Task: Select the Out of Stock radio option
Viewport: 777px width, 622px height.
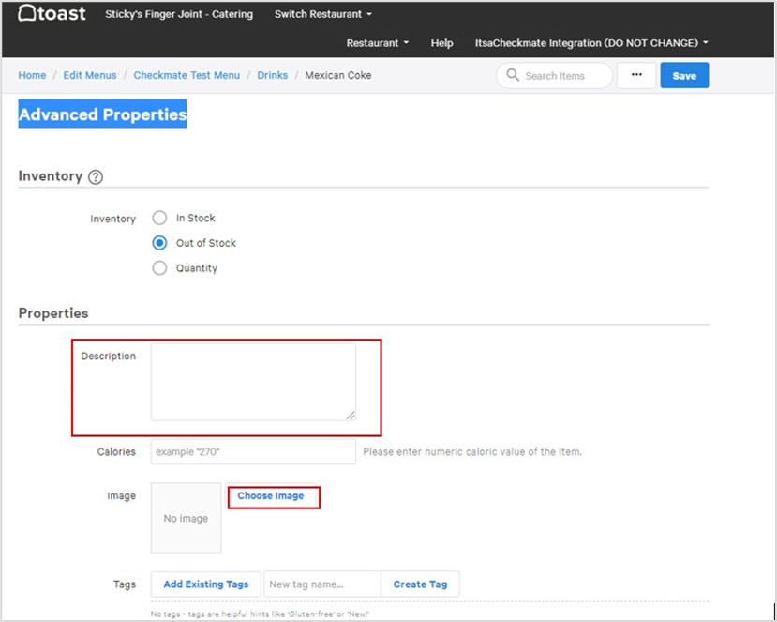Action: [159, 243]
